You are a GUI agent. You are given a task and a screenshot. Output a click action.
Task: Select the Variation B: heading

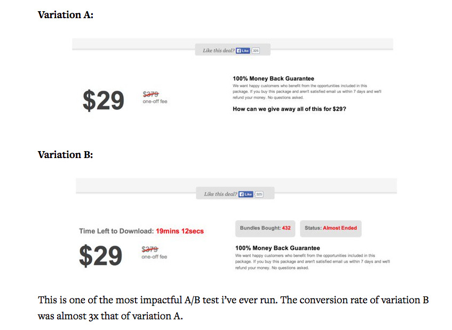pos(65,155)
